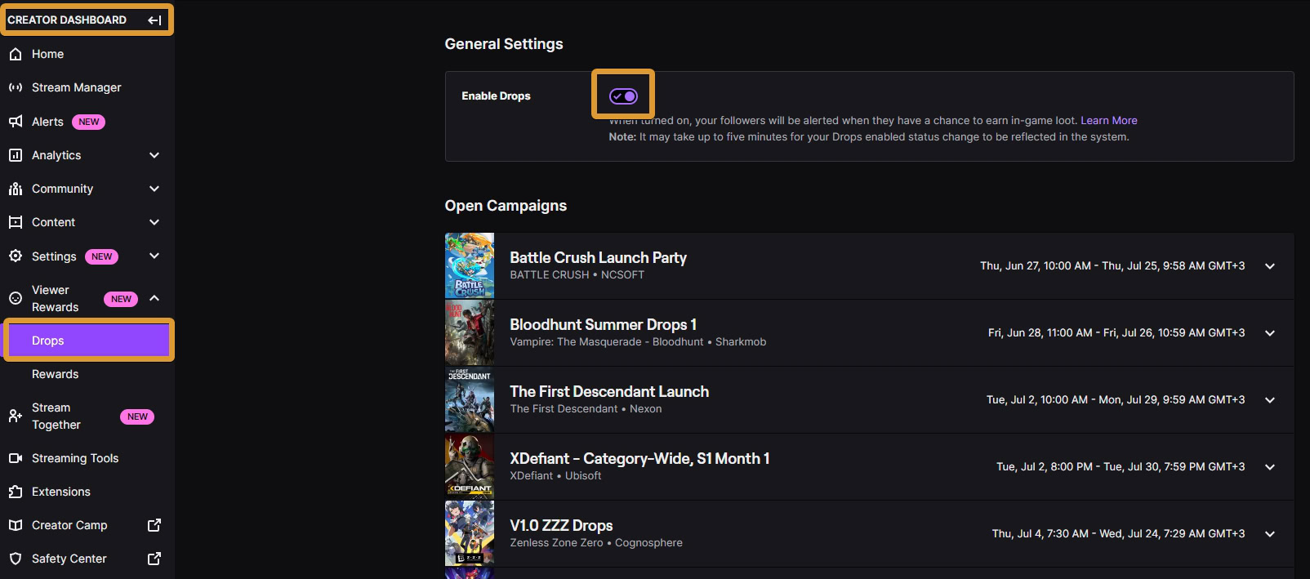
Task: Click The First Descendant campaign date range
Action: 1116,400
